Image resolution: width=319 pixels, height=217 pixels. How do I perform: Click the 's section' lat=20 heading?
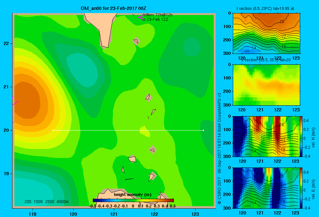coord(266,60)
